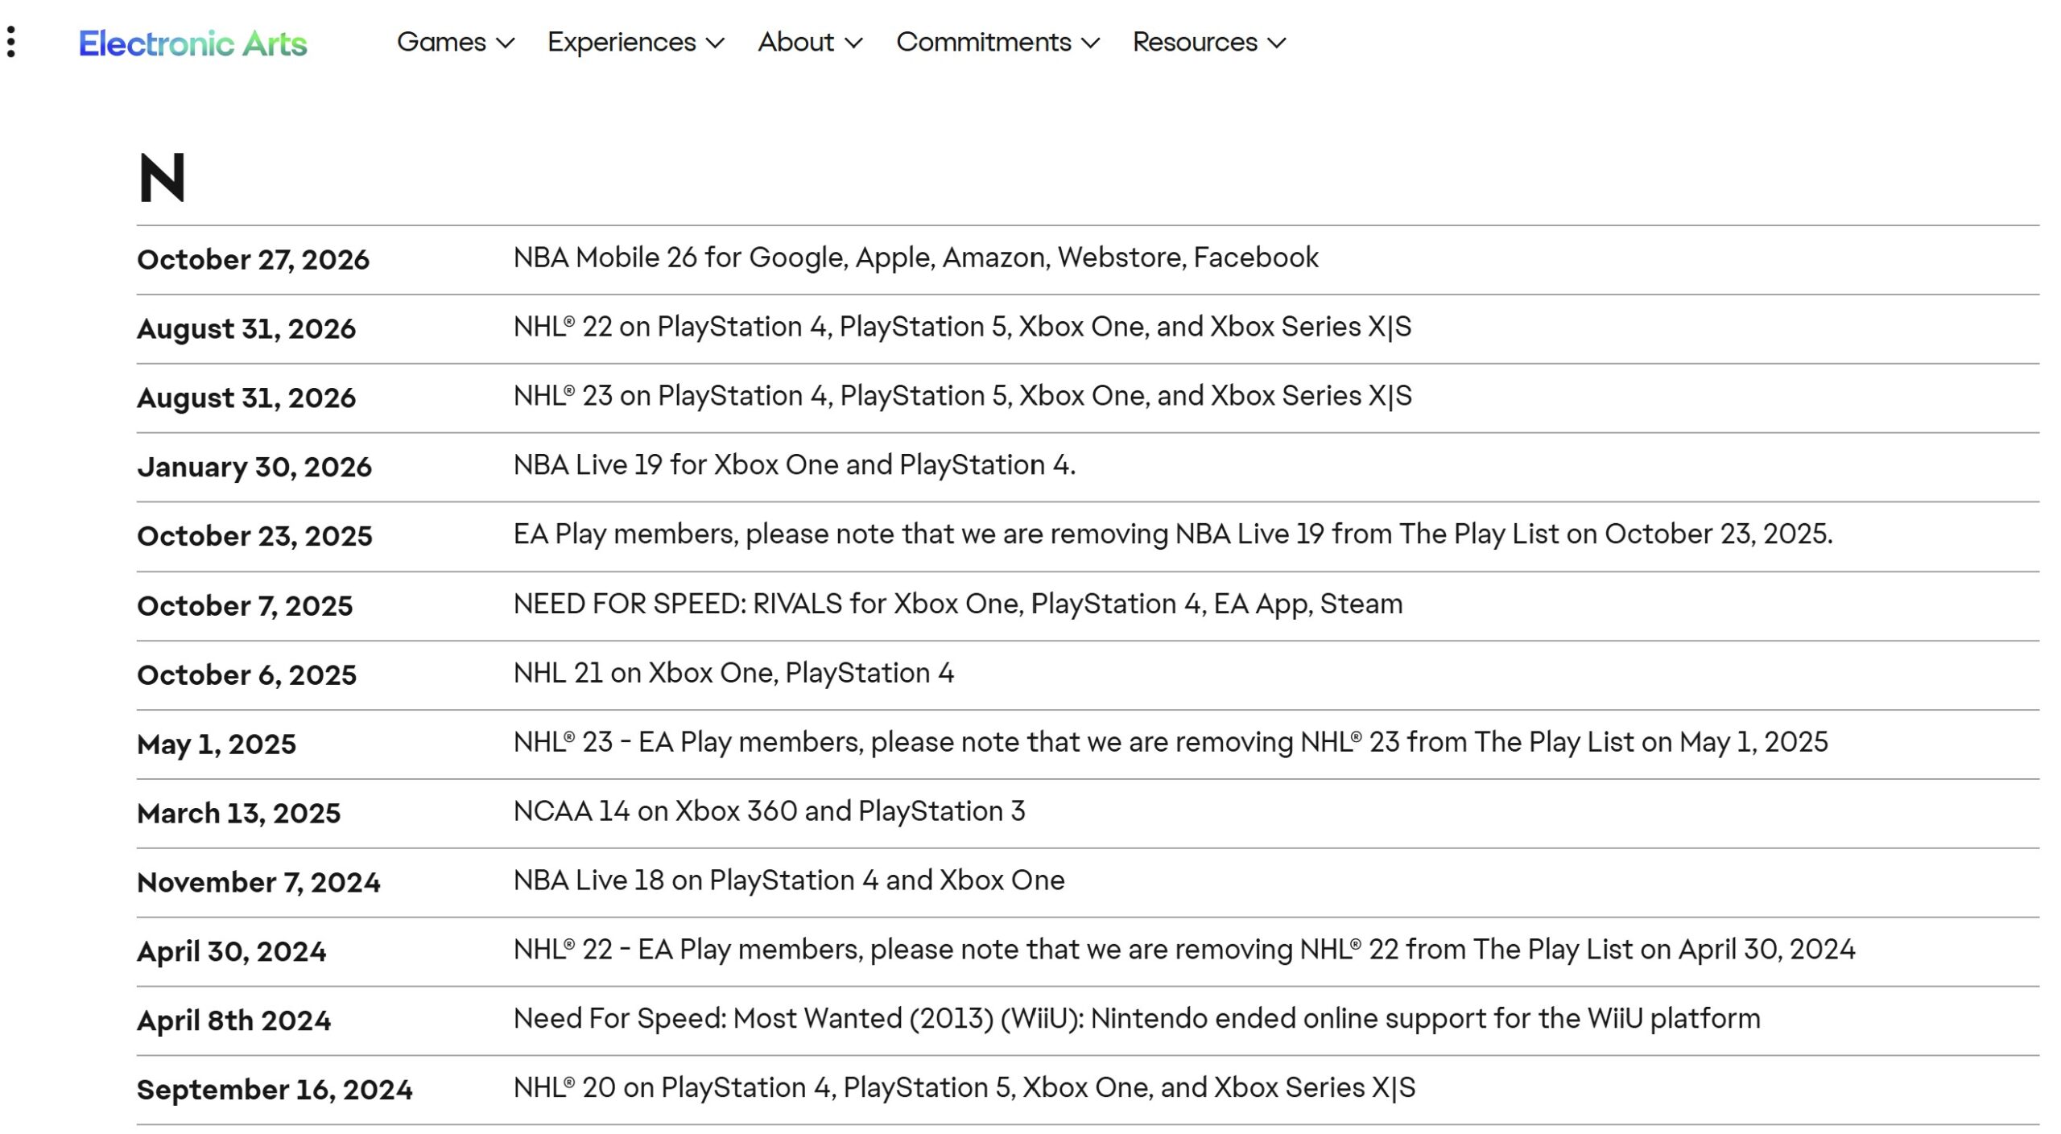
Task: Click the Resources menu label
Action: point(1195,42)
